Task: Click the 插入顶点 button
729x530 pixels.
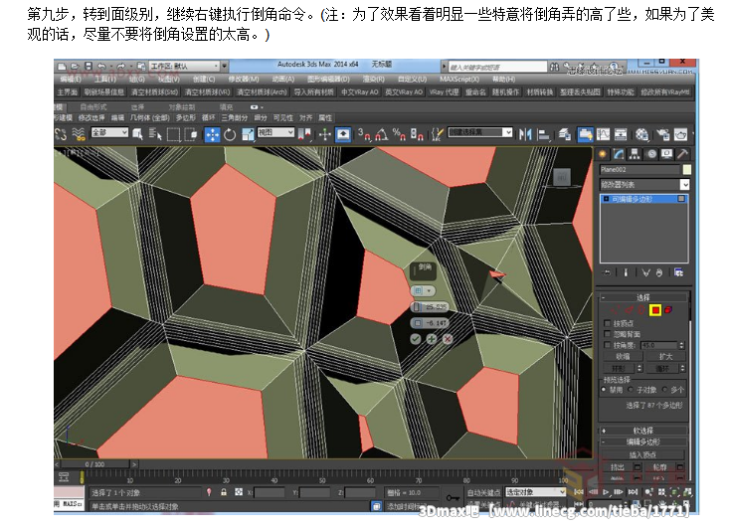Action: click(643, 454)
